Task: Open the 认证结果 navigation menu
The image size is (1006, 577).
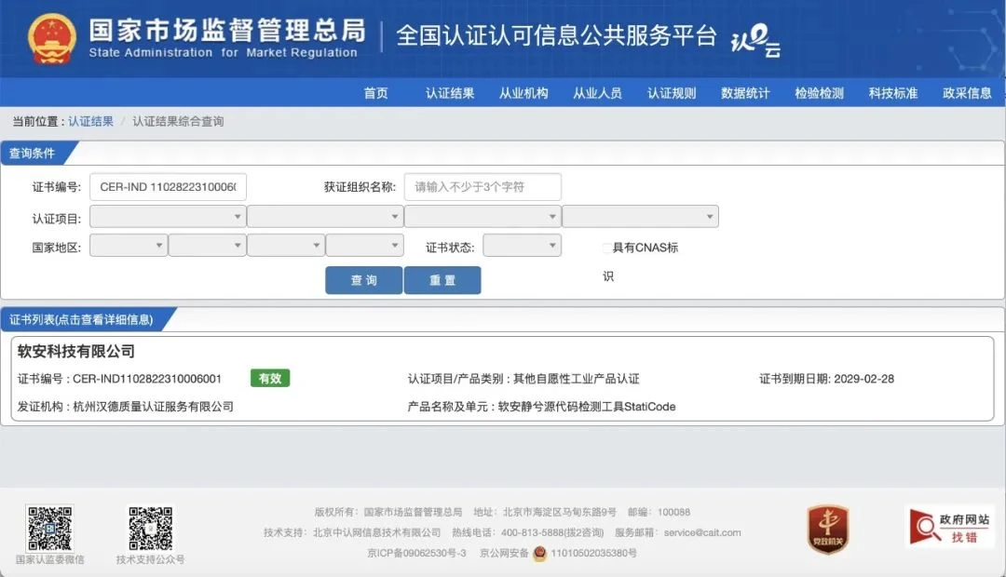Action: pos(450,93)
